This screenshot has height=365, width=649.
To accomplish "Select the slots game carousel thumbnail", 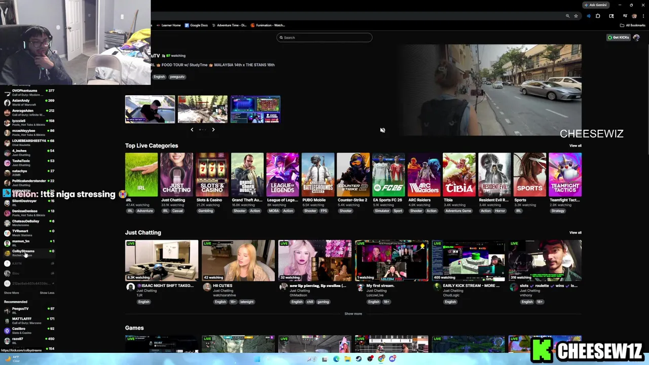I will [x=255, y=109].
